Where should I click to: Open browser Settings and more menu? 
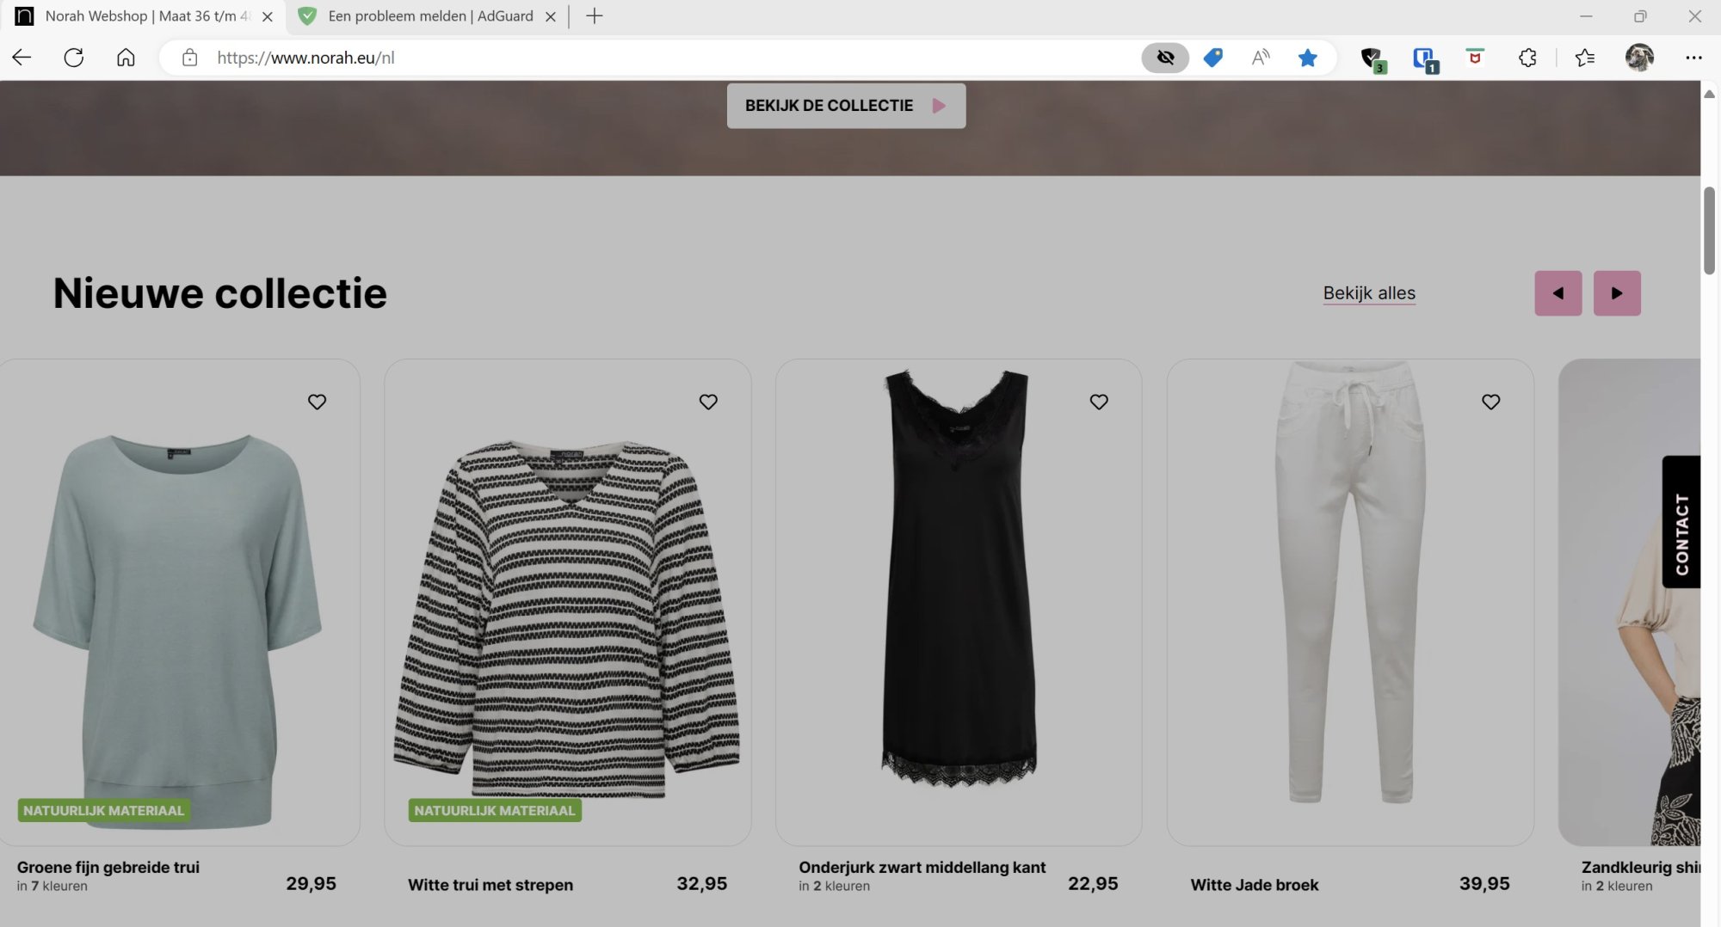click(x=1693, y=58)
